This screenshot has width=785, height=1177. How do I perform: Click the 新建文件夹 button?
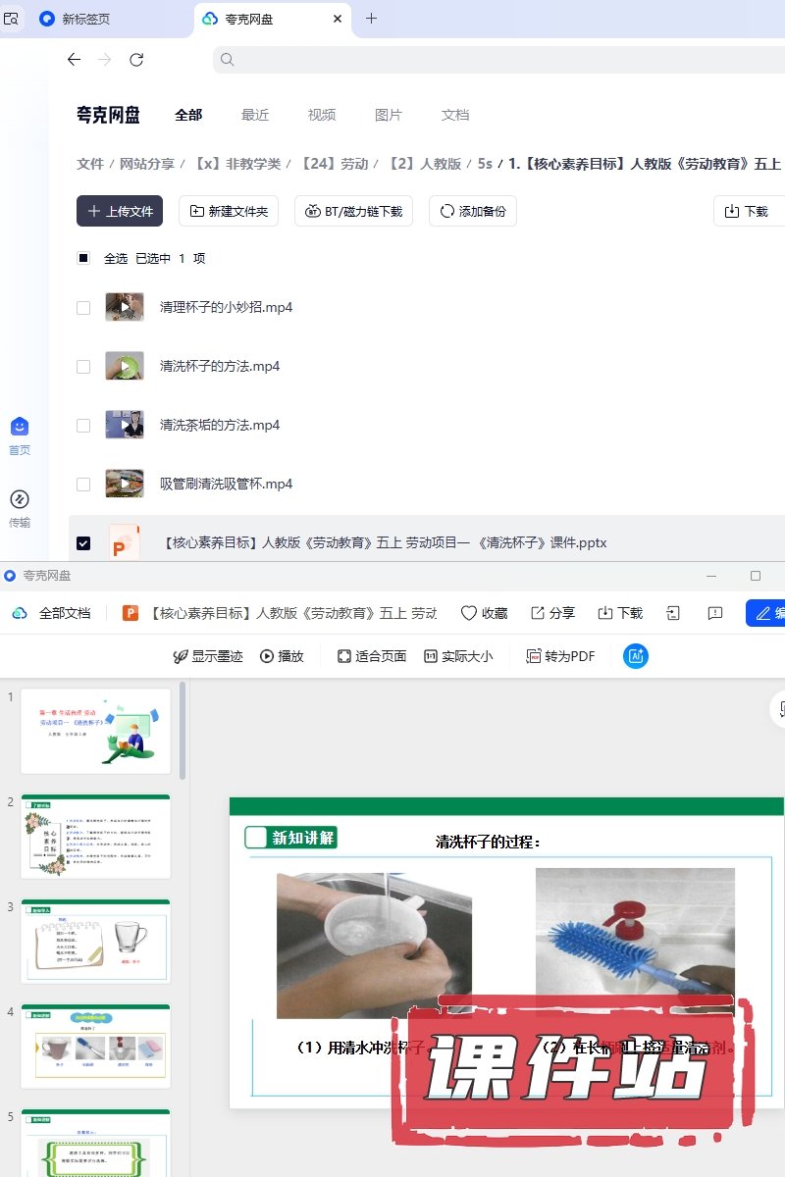pyautogui.click(x=229, y=211)
